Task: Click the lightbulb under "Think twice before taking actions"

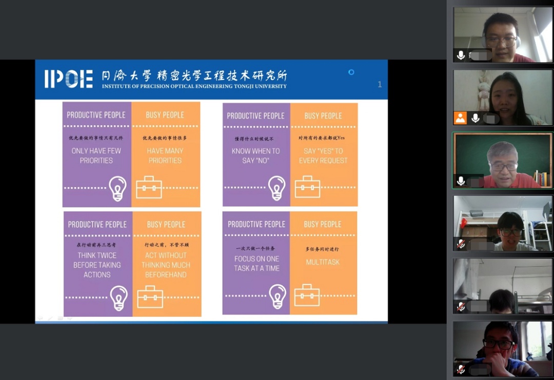Action: click(x=119, y=297)
